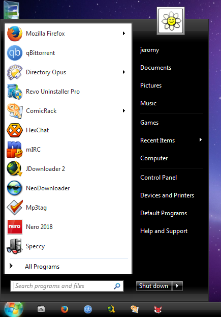
Task: Open Music library link
Action: click(148, 103)
